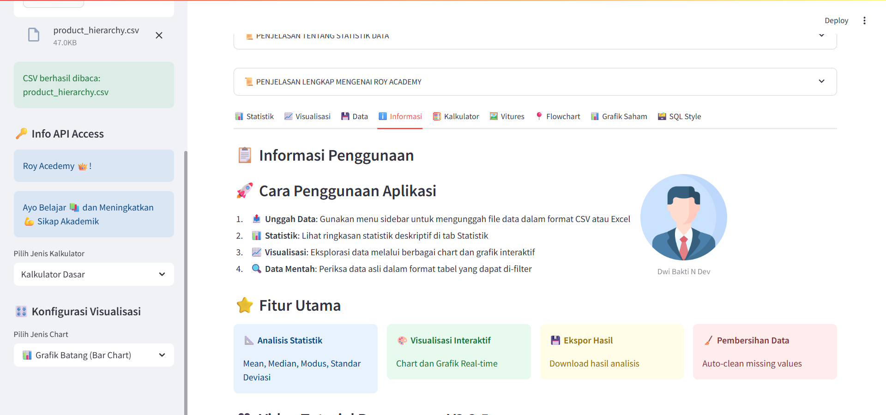This screenshot has height=415, width=886.
Task: Select the Kalkulator tab
Action: (456, 116)
